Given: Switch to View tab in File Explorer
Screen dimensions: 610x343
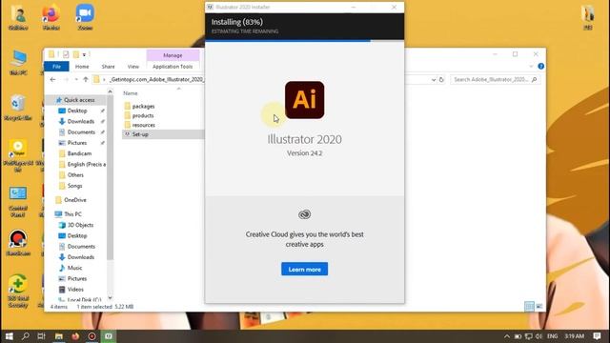Looking at the screenshot, I should pyautogui.click(x=133, y=67).
